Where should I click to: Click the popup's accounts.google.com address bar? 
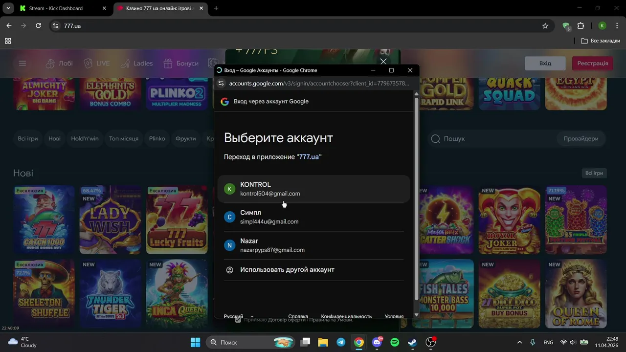319,84
